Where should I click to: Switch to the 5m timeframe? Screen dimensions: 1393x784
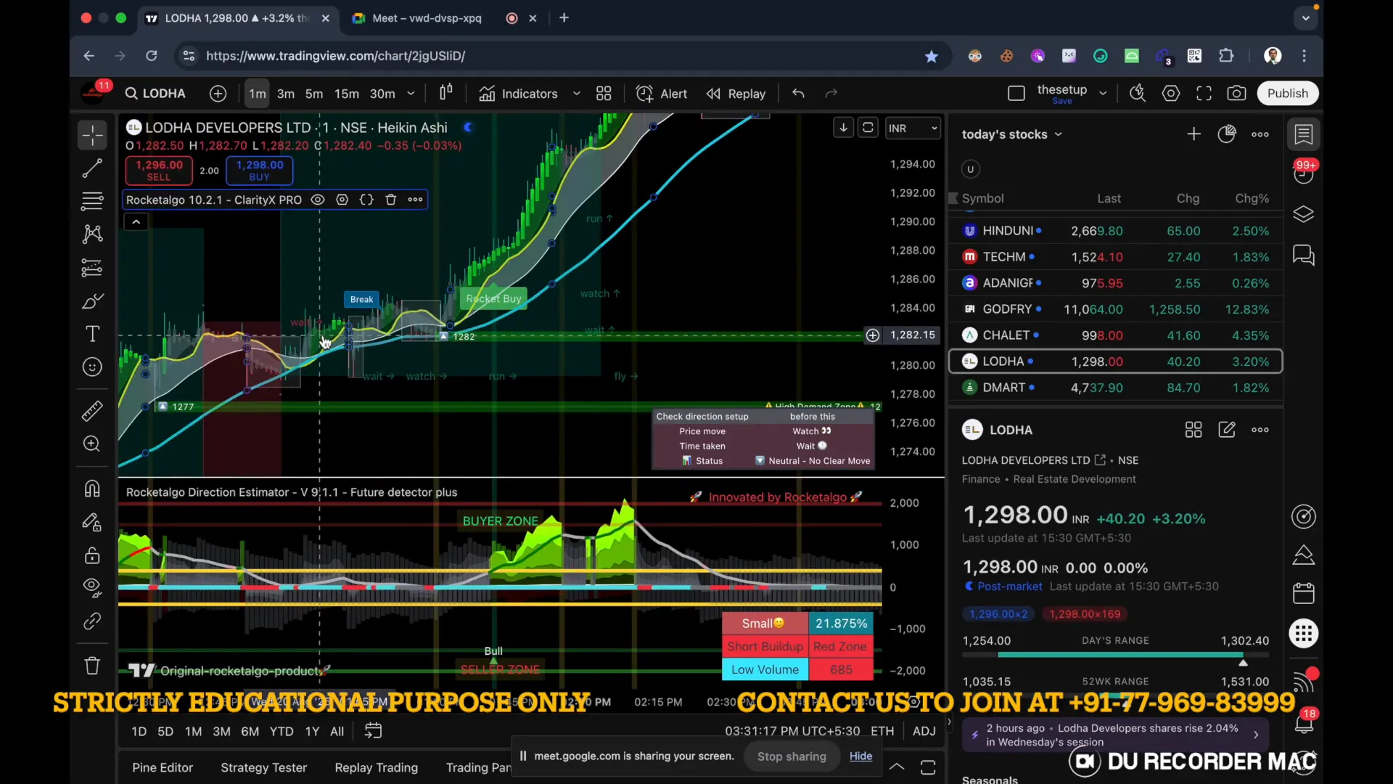click(x=313, y=94)
